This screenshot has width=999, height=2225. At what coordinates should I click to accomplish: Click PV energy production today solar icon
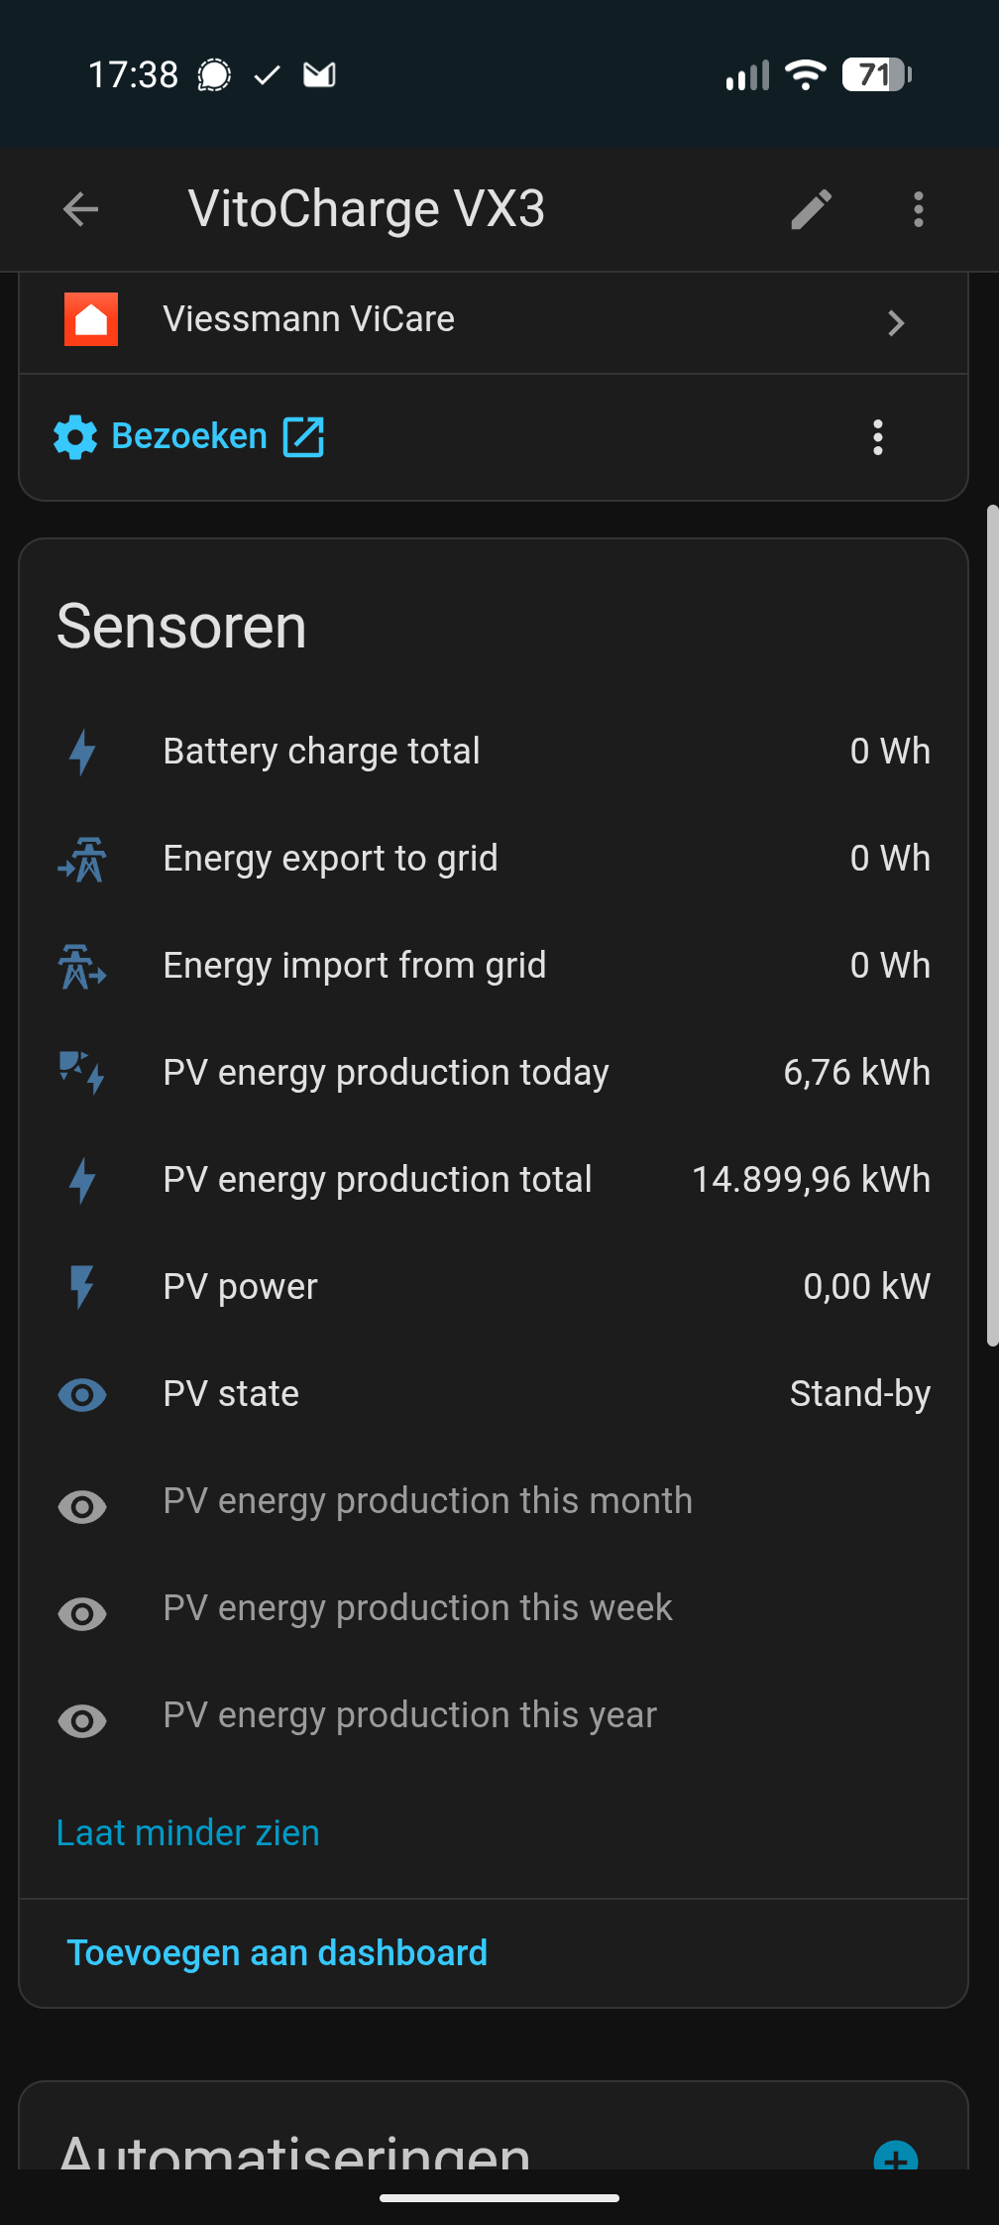tap(82, 1073)
